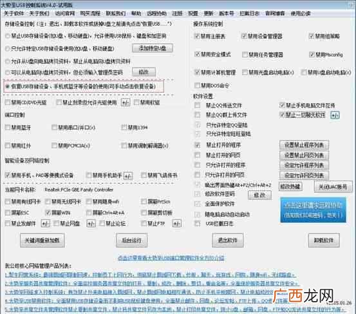Select 可以从电脑向U盘拷贝资料 password radio option

(8, 72)
